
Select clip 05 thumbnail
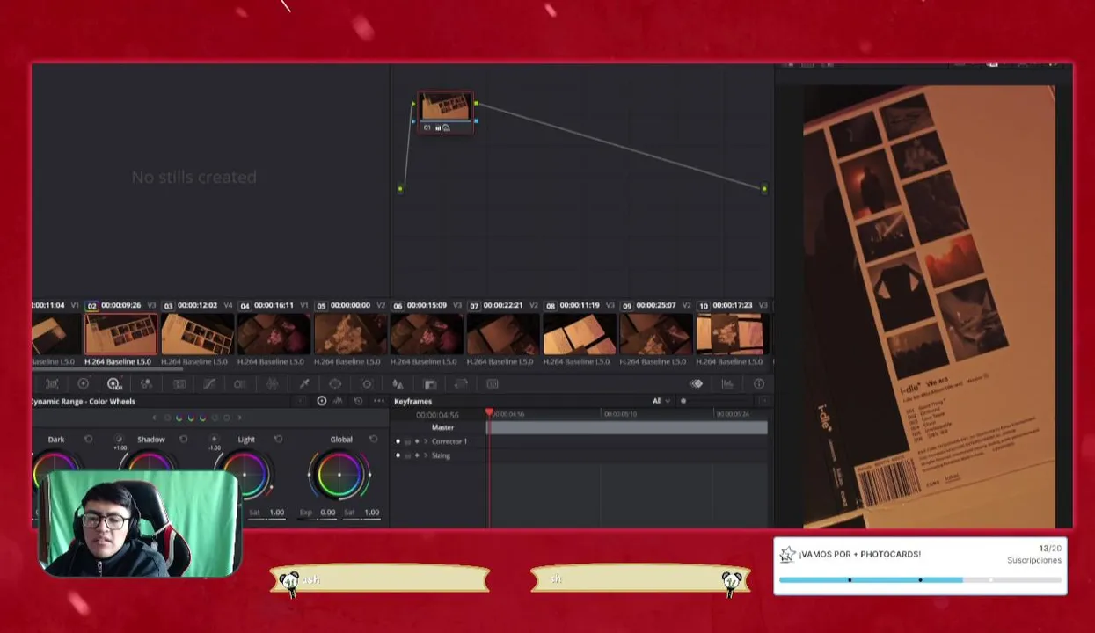tap(350, 334)
